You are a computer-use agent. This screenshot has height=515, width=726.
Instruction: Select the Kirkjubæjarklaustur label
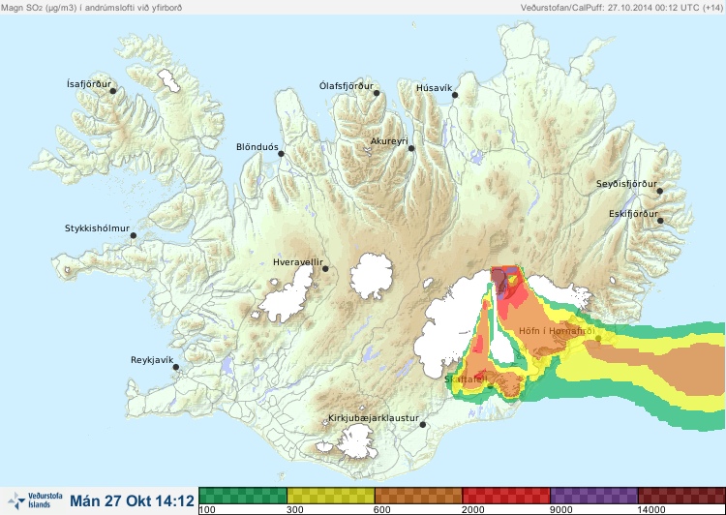[x=374, y=418]
